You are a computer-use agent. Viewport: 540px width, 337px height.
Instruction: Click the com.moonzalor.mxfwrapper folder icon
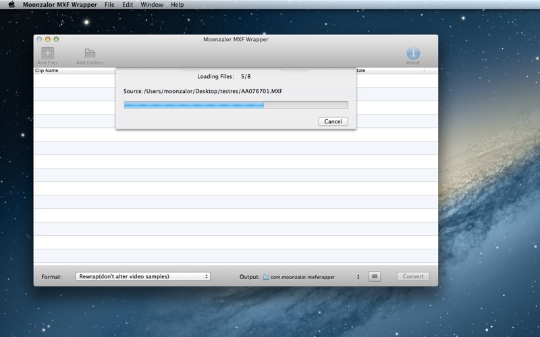pyautogui.click(x=266, y=277)
